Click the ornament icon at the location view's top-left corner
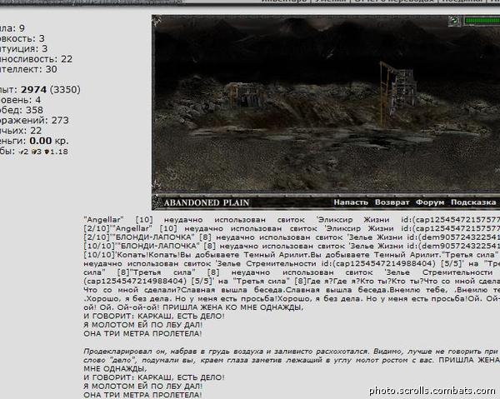This screenshot has height=399, width=500. pos(157,21)
